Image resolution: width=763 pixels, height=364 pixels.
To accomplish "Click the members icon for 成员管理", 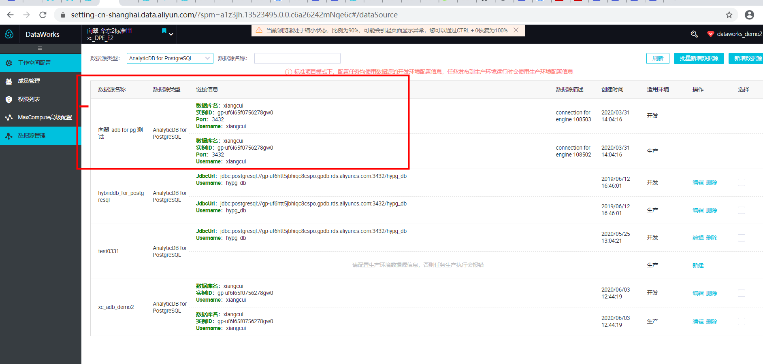I will click(x=9, y=81).
